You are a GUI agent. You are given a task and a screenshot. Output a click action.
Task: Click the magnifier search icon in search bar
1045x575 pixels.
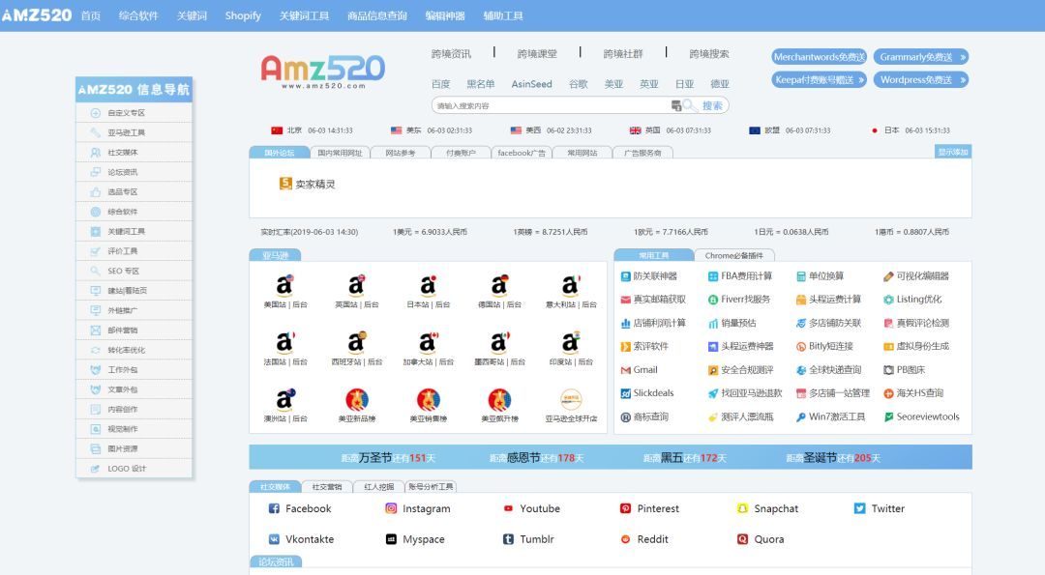(x=689, y=105)
